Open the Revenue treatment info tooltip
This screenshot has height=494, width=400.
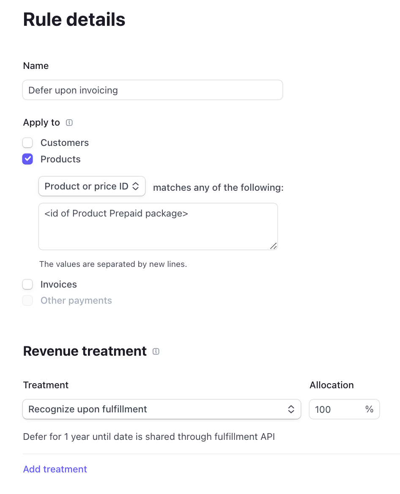tap(156, 351)
